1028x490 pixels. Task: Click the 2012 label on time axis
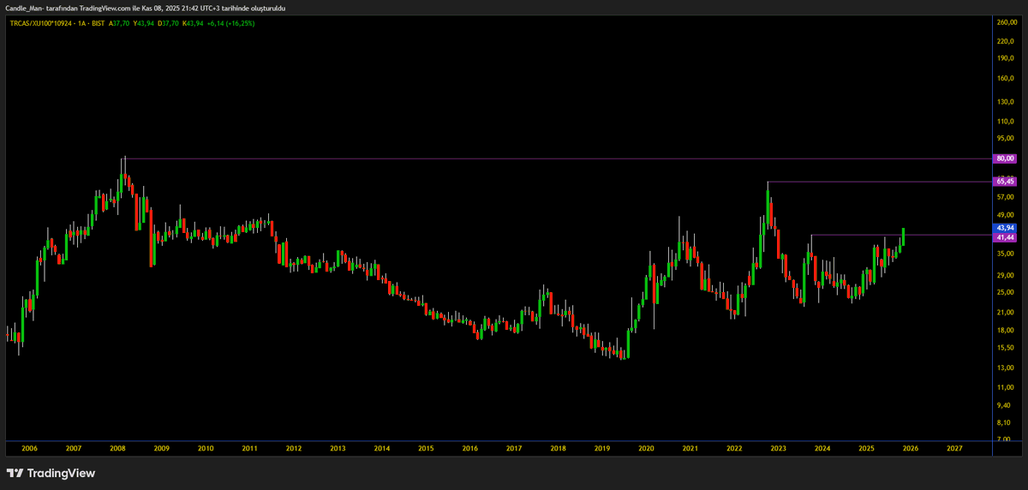294,448
